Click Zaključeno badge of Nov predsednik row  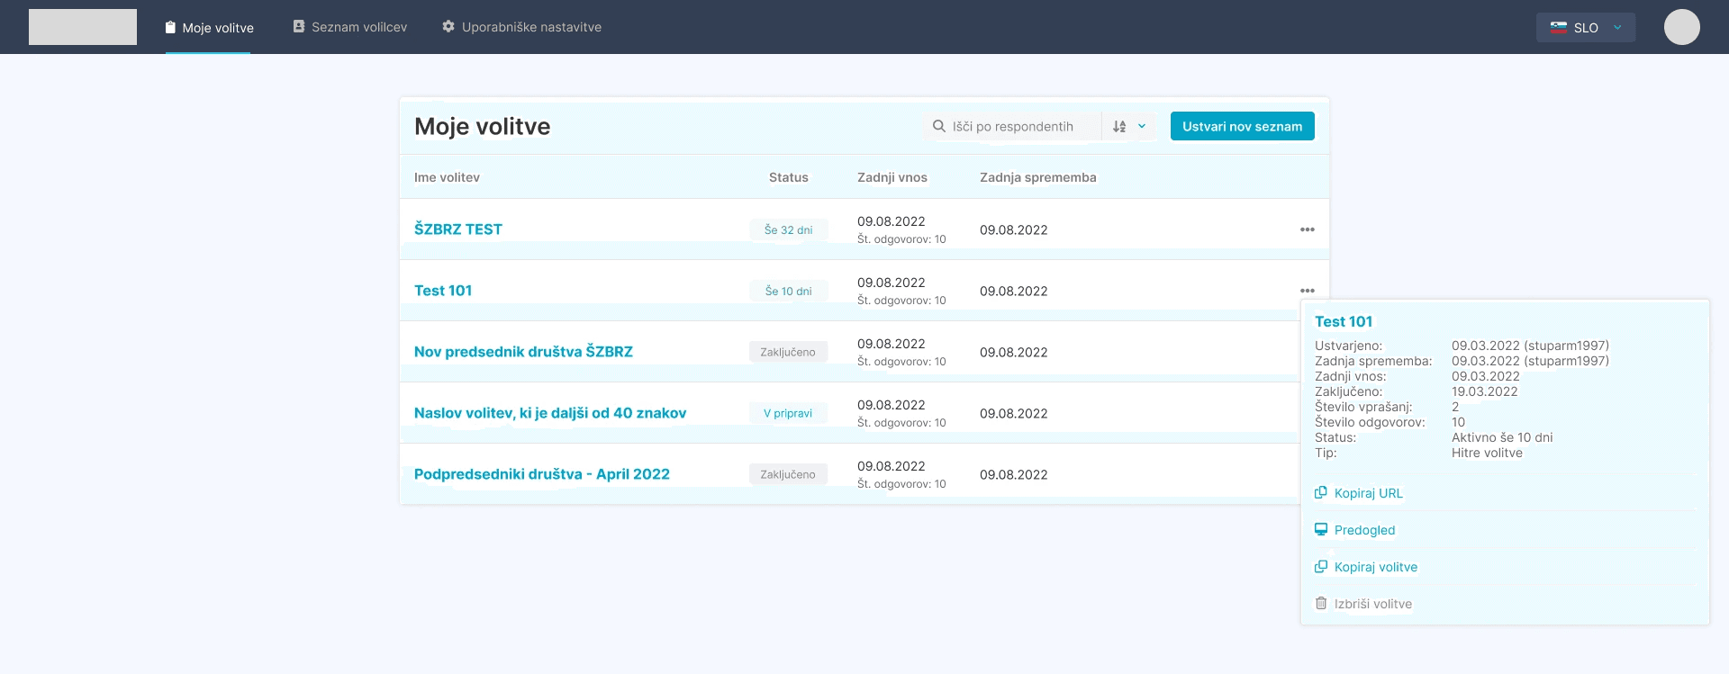788,352
